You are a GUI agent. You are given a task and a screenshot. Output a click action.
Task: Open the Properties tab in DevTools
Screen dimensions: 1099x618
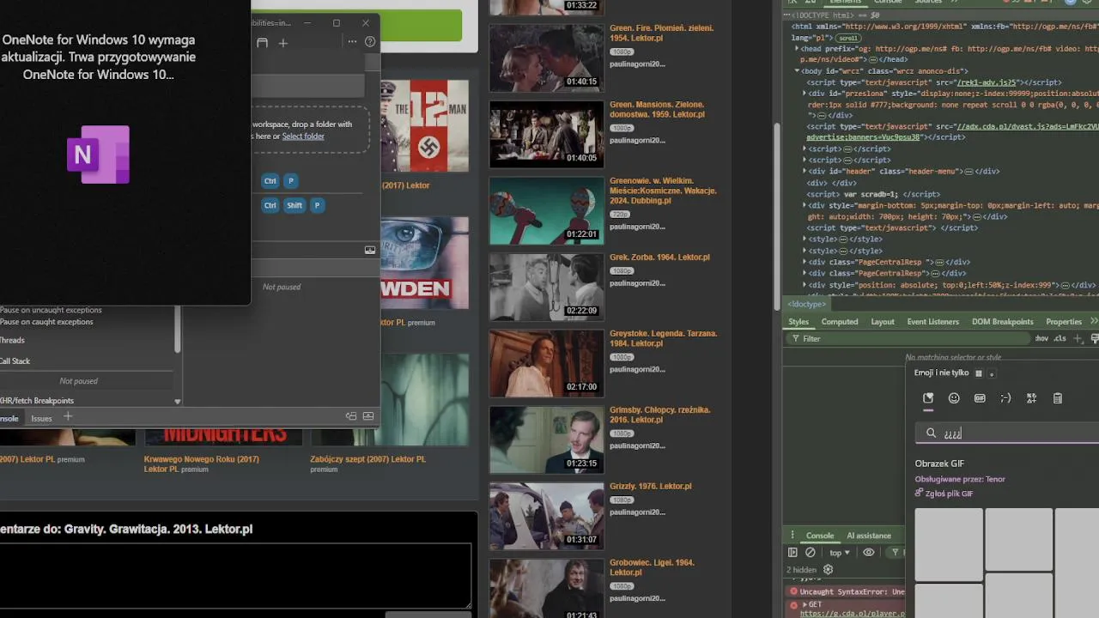[1064, 322]
